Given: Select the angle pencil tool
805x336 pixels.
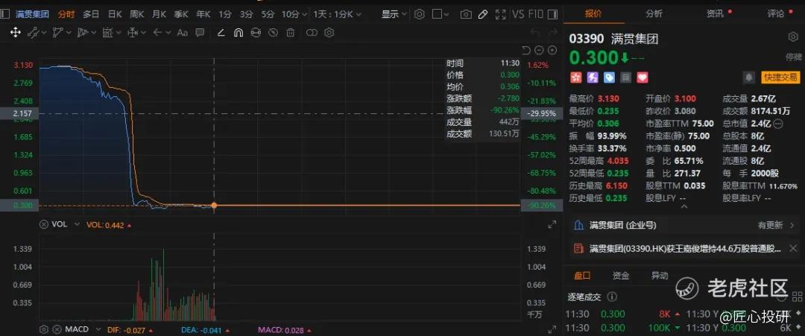Looking at the screenshot, I should click(x=221, y=32).
